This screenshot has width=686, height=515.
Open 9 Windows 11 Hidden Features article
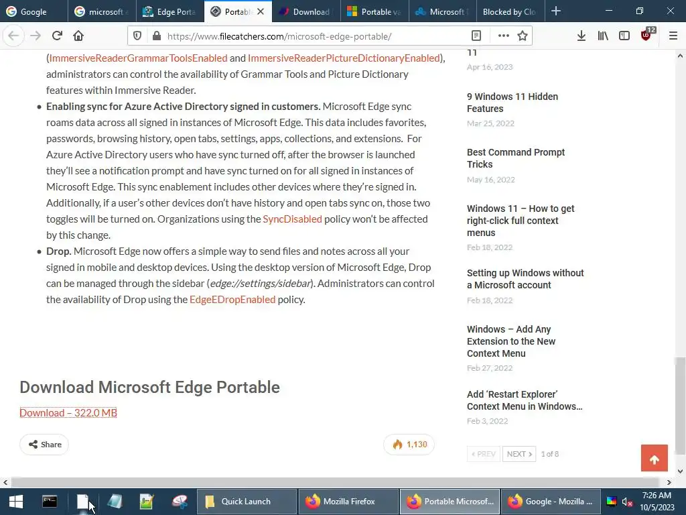(x=512, y=103)
